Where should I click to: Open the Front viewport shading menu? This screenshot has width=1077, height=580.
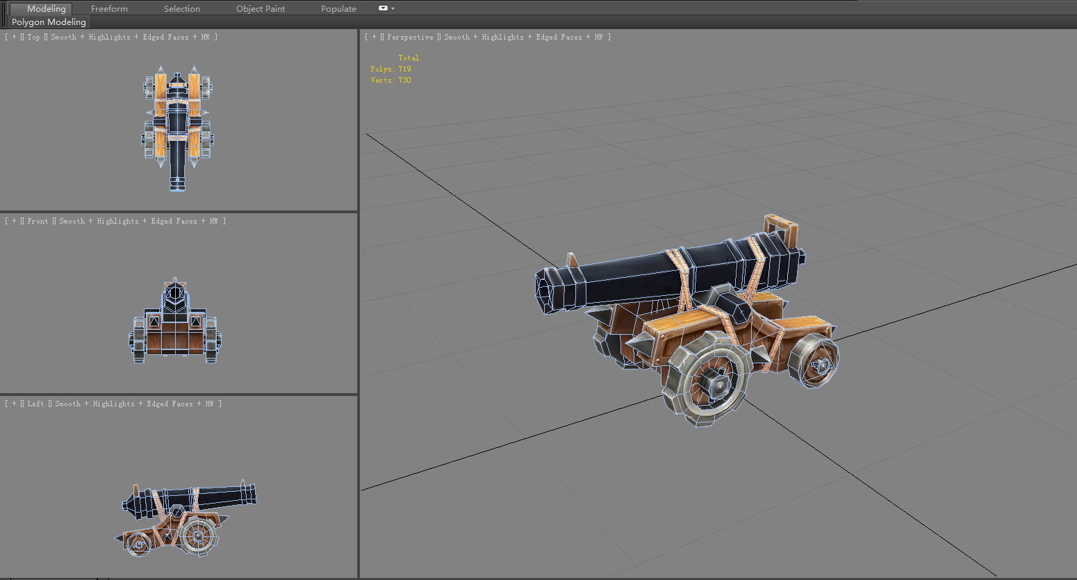tap(138, 221)
